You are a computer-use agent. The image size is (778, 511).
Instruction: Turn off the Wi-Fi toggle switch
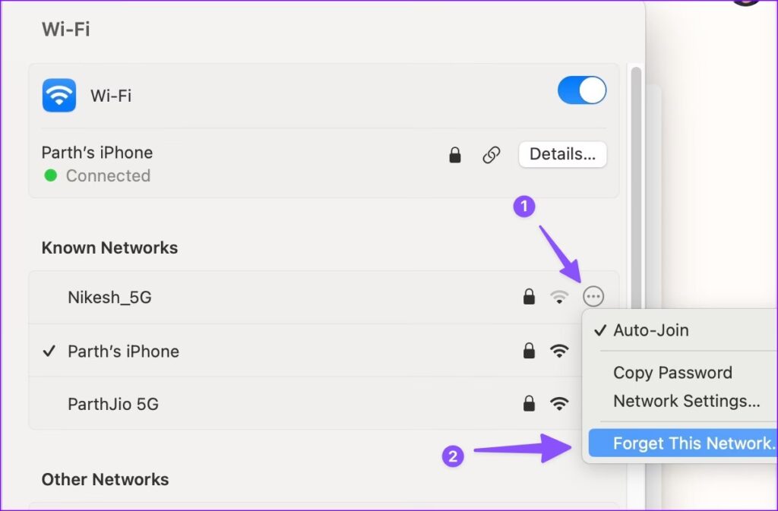(582, 90)
